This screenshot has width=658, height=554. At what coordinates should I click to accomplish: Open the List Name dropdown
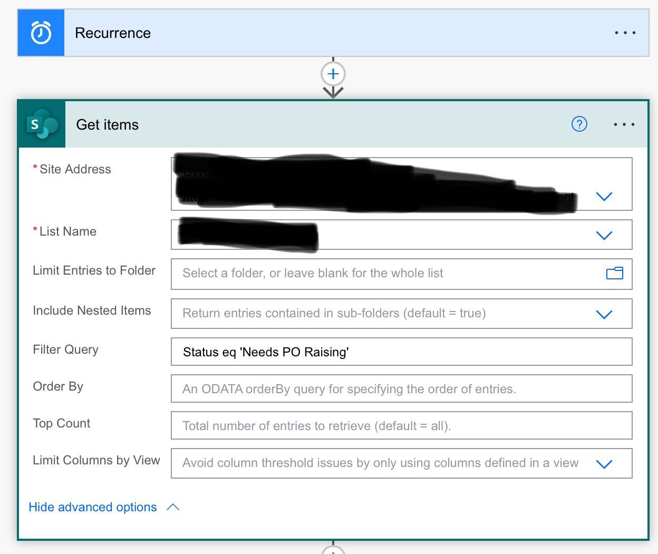(604, 235)
